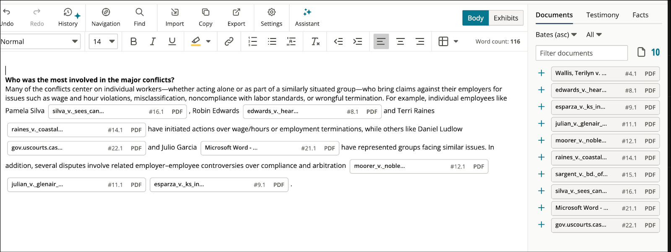This screenshot has width=671, height=252.
Task: Decrease paragraph indent
Action: click(x=338, y=41)
